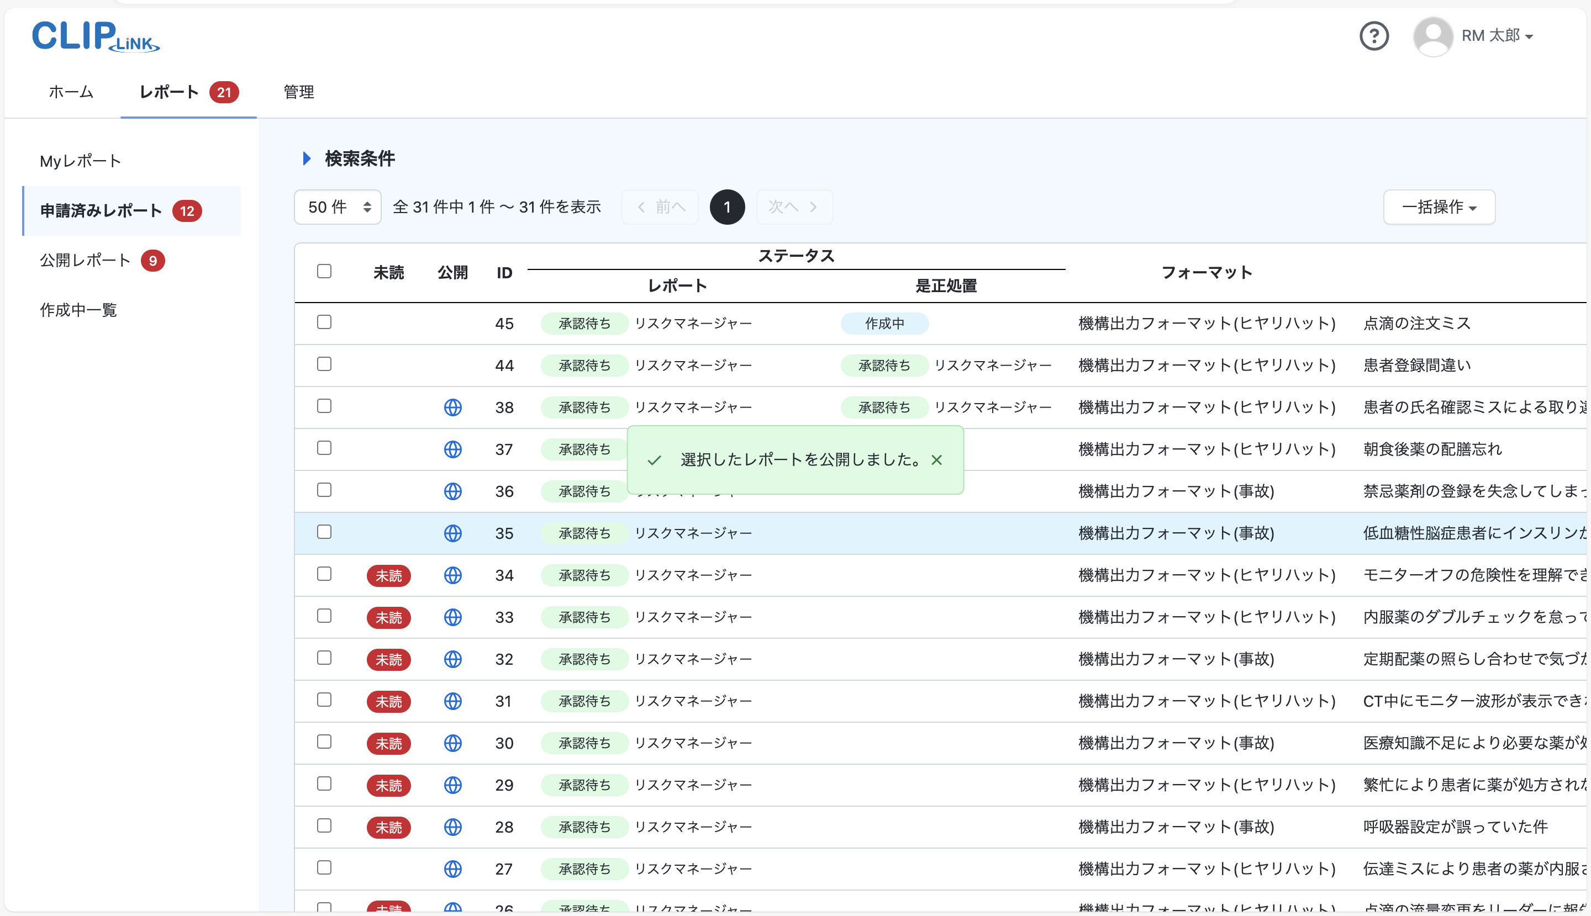Check the select-all checkbox in table header
Image resolution: width=1591 pixels, height=916 pixels.
[324, 271]
